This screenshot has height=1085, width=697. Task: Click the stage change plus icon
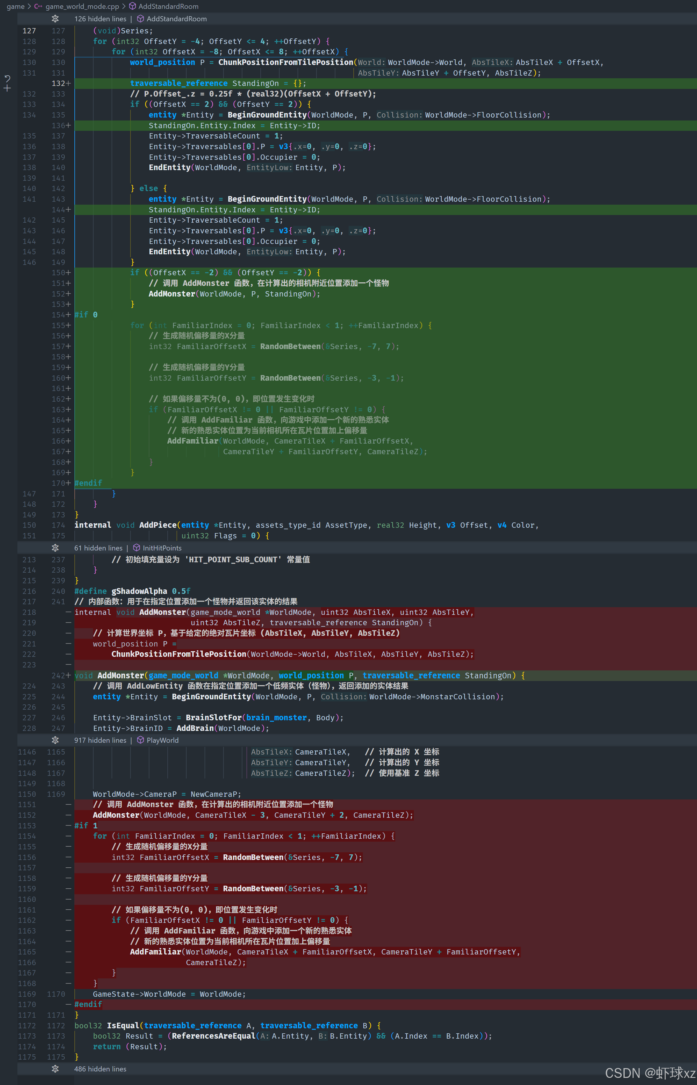coord(7,89)
